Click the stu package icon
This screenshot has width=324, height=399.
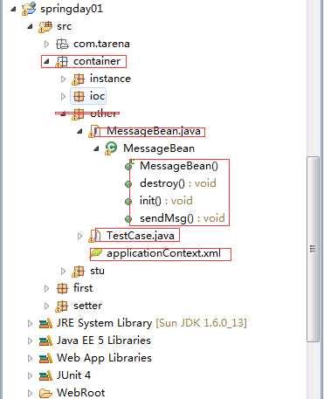tap(78, 271)
